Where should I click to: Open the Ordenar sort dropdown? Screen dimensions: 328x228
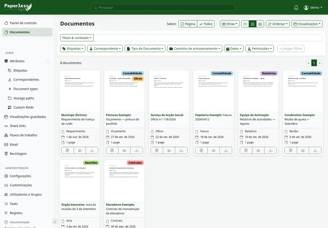pos(278,24)
